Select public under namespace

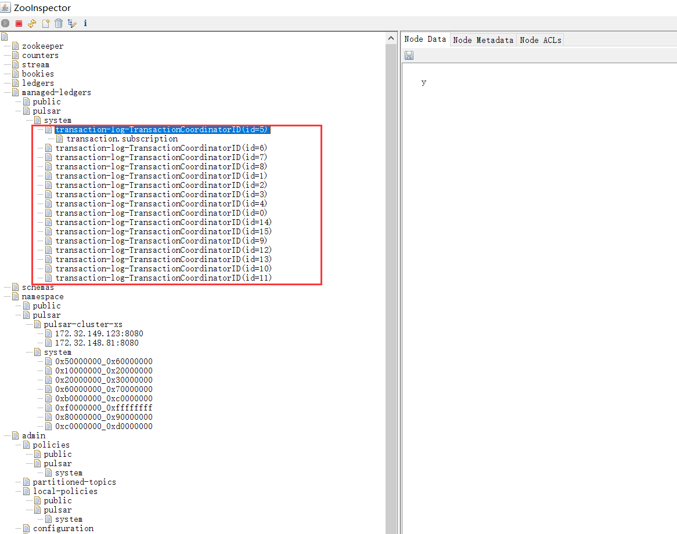46,306
